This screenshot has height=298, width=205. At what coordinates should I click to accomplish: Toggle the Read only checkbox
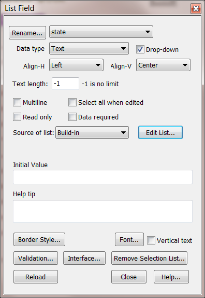[x=17, y=117]
